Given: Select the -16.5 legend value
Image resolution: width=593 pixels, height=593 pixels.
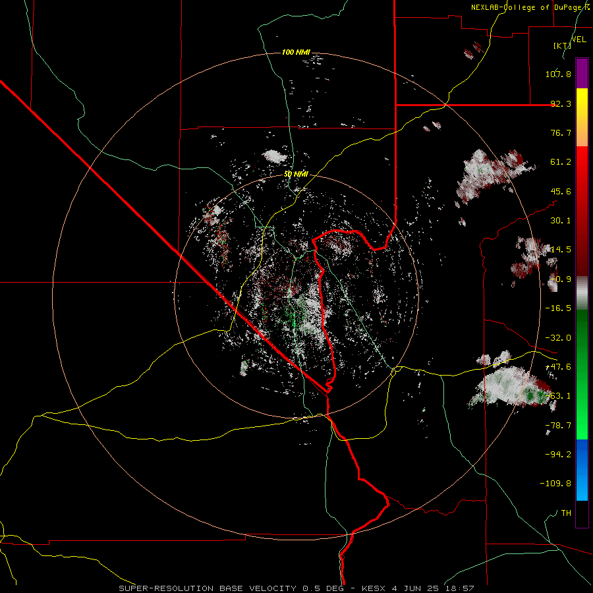Looking at the screenshot, I should click(558, 308).
